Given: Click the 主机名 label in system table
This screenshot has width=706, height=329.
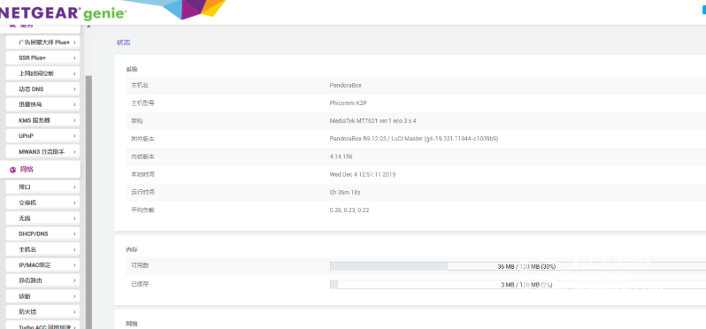Looking at the screenshot, I should click(x=140, y=85).
